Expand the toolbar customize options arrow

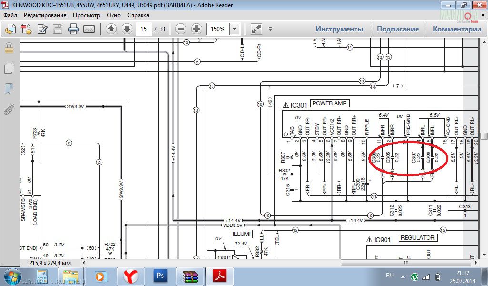click(x=271, y=29)
